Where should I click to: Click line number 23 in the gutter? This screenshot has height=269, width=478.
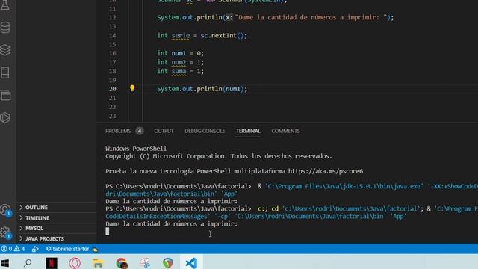(x=112, y=116)
